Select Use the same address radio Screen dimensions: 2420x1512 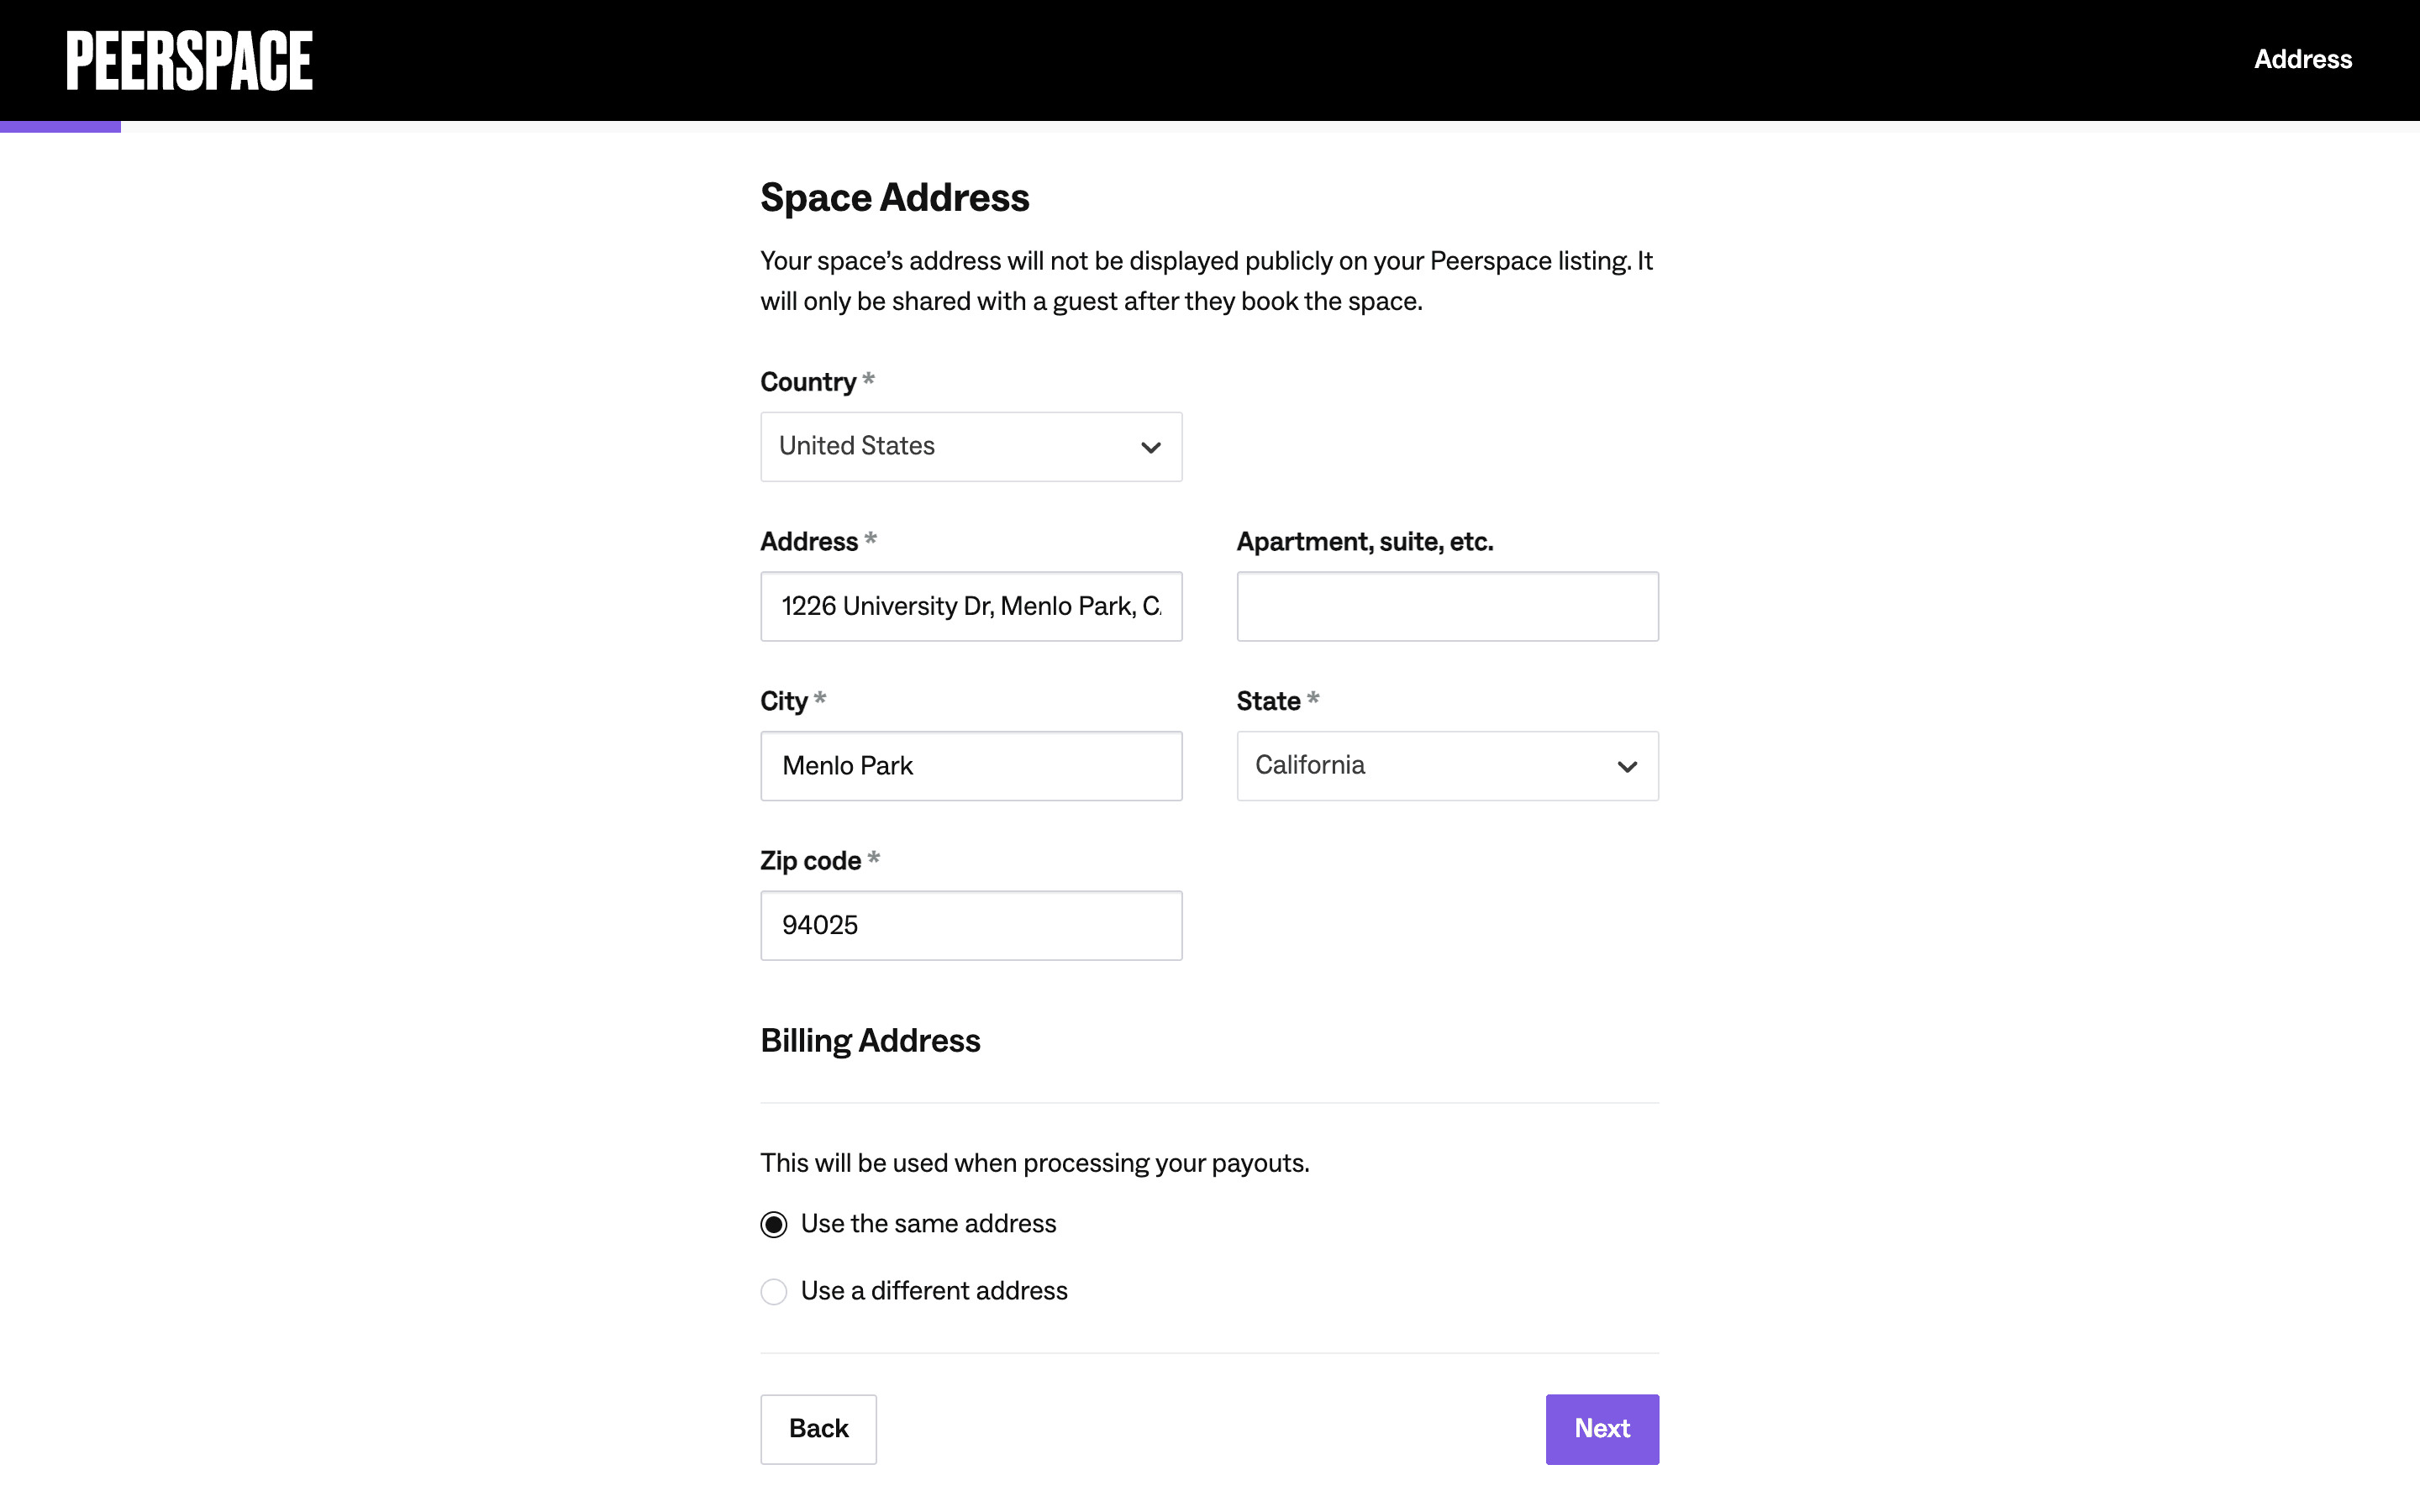(x=774, y=1225)
